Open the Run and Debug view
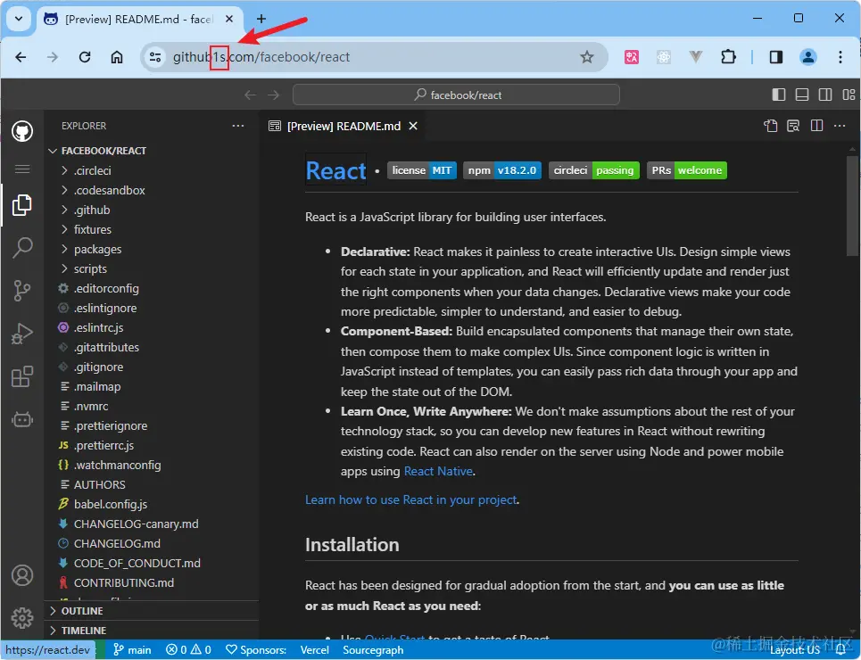The width and height of the screenshot is (861, 660). click(x=22, y=334)
